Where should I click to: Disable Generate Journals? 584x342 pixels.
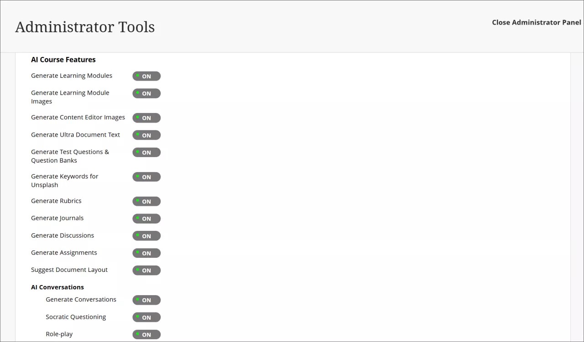pos(146,219)
